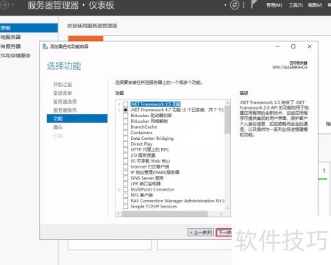Image resolution: width=331 pixels, height=265 pixels.
Task: Click the feature list scroll down arrow
Action: point(227,208)
